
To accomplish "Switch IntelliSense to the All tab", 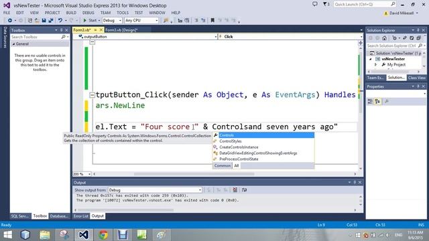I will click(237, 165).
